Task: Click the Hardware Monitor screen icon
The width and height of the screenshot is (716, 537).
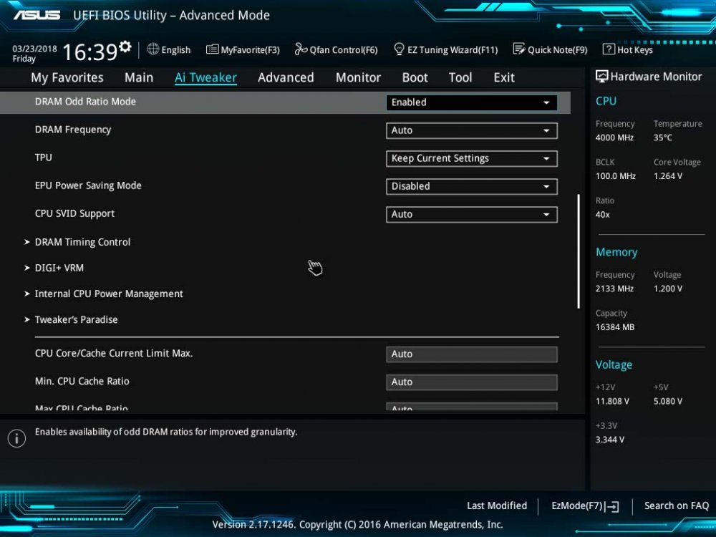Action: point(601,77)
